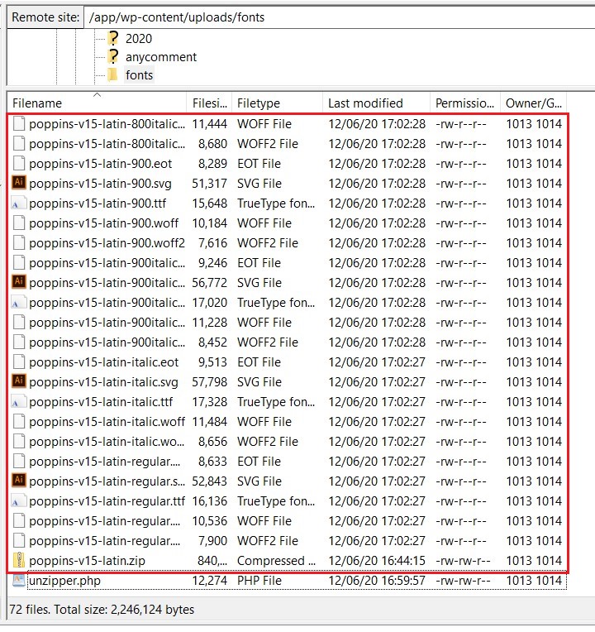Click the Permissions column header
This screenshot has width=595, height=632.
coord(464,103)
